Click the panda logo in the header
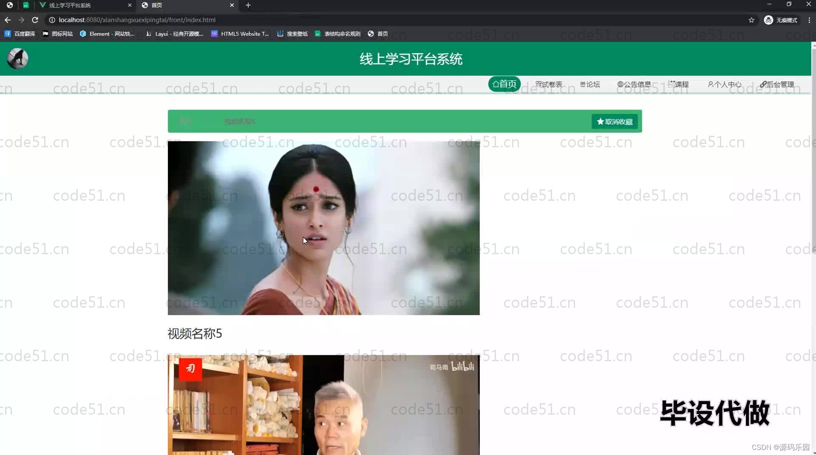Screen dimensions: 816x455 click(17, 59)
